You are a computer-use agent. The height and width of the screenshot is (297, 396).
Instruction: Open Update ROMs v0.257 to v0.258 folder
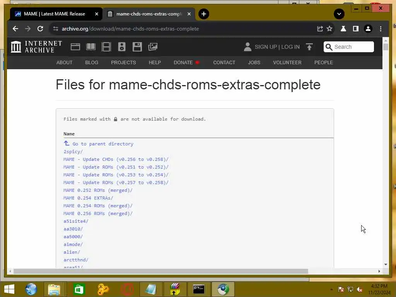[116, 183]
